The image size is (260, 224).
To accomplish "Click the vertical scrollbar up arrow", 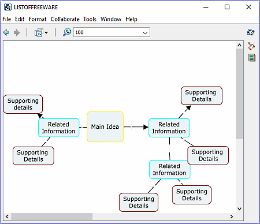I will [239, 45].
